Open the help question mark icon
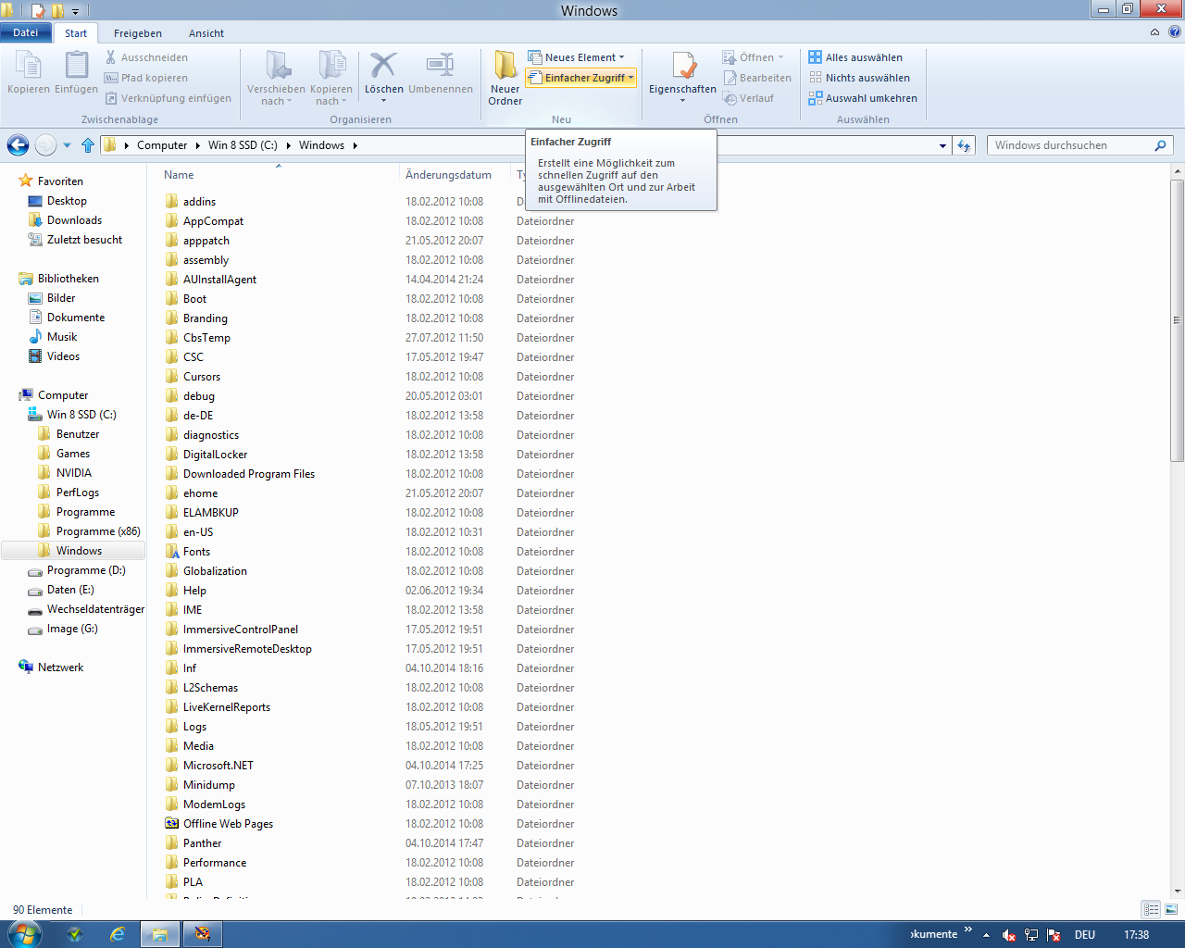Image resolution: width=1185 pixels, height=948 pixels. pyautogui.click(x=1174, y=31)
